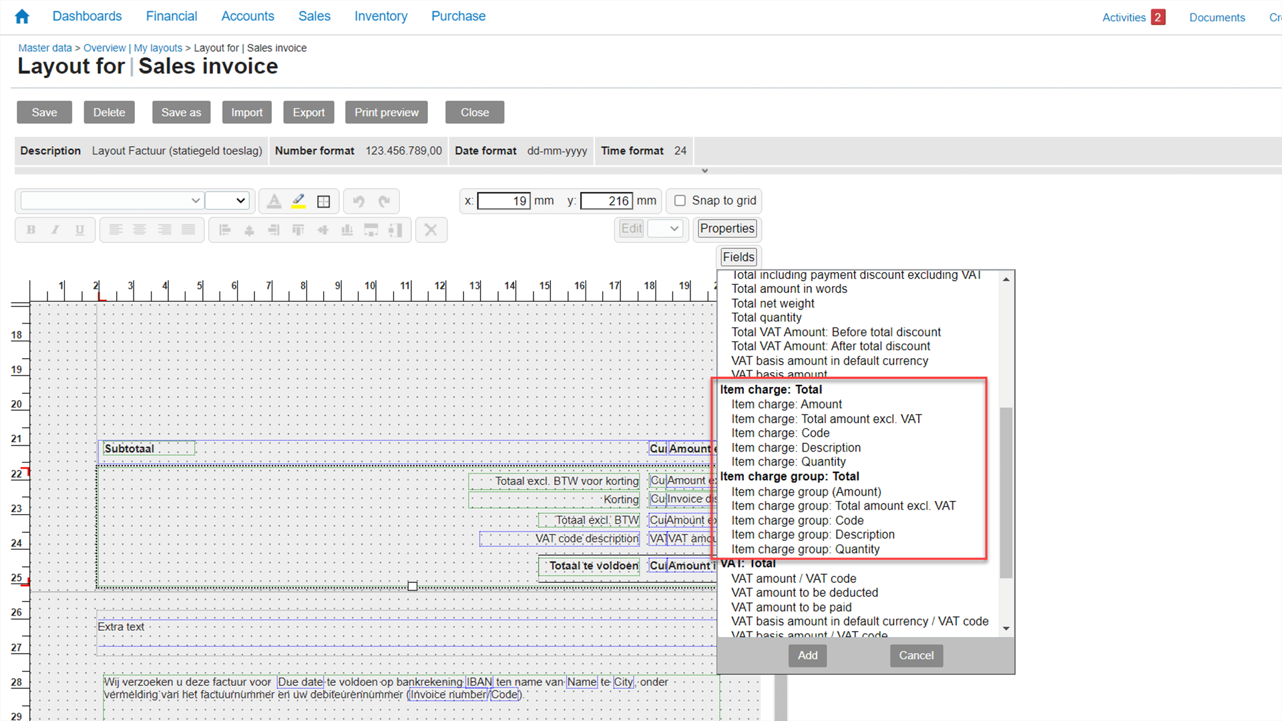Image resolution: width=1282 pixels, height=721 pixels.
Task: Click the Print preview button
Action: click(x=386, y=113)
